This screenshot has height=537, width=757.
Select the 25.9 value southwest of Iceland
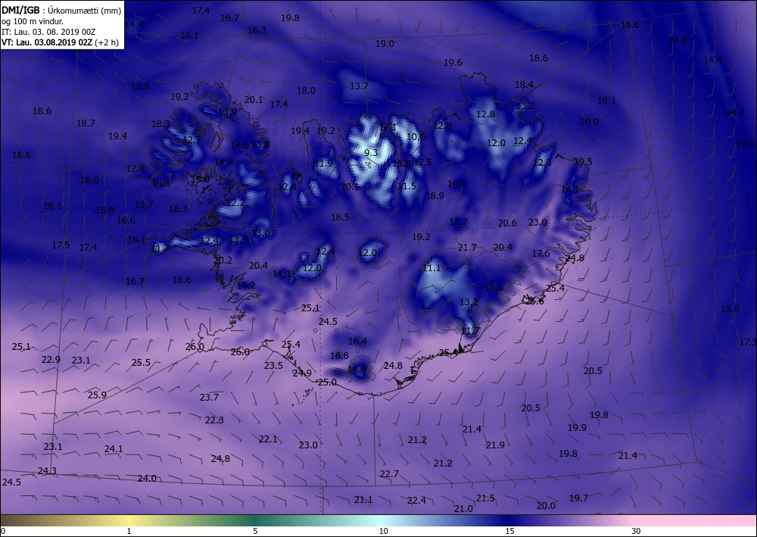point(97,395)
